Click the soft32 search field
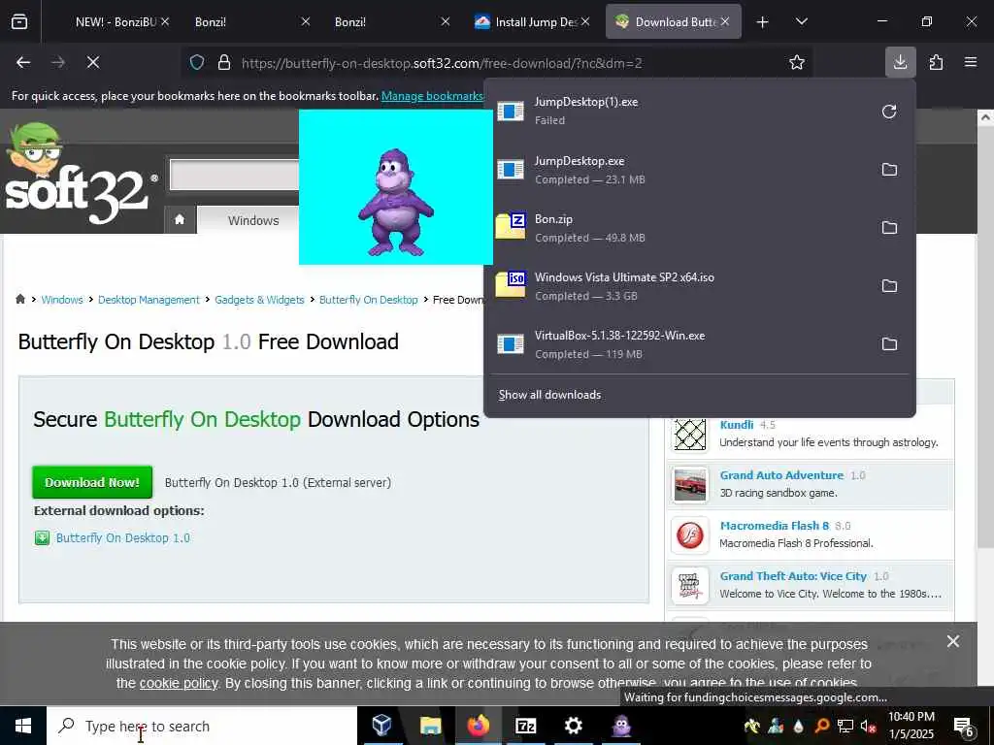The height and width of the screenshot is (745, 994). [235, 175]
